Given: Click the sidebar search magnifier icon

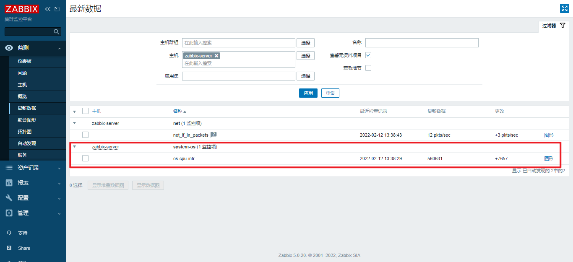Looking at the screenshot, I should click(x=57, y=31).
